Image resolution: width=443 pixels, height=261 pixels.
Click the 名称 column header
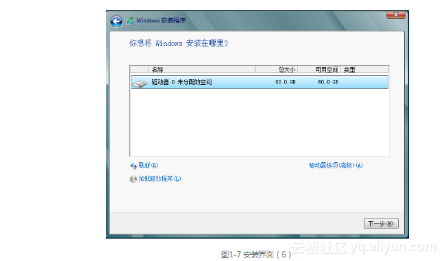click(202, 70)
